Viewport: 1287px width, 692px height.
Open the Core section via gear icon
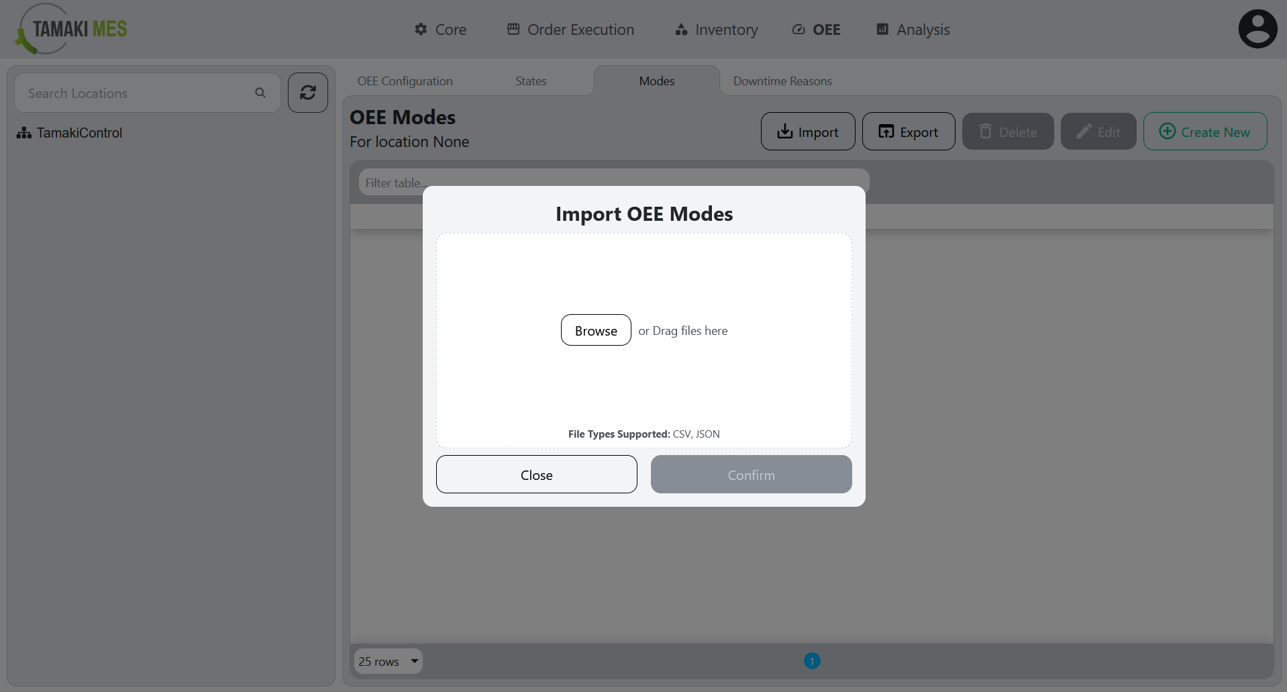420,29
